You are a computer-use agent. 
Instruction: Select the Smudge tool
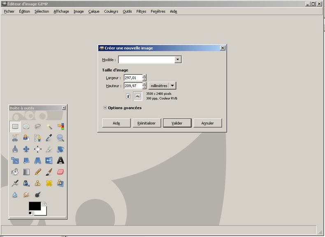26,195
